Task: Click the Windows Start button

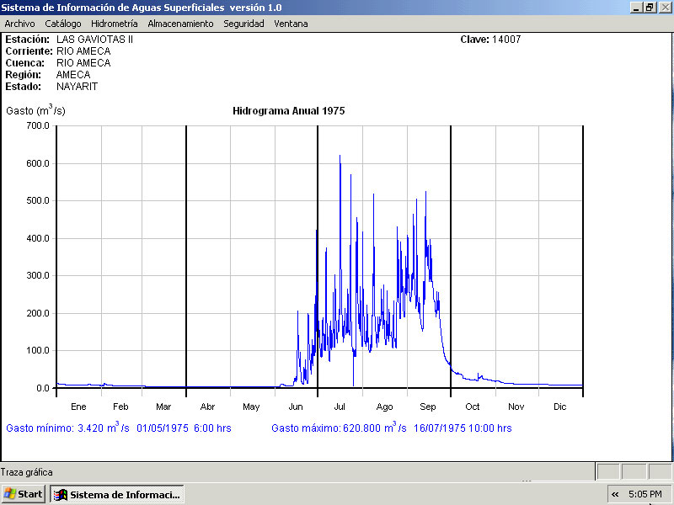Action: tap(24, 494)
